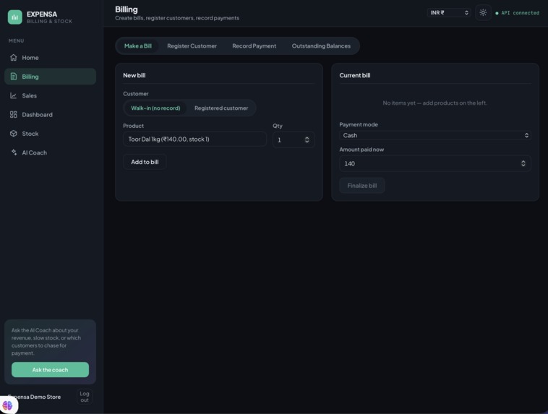This screenshot has width=548, height=414.
Task: Click the Home house icon
Action: tap(14, 57)
